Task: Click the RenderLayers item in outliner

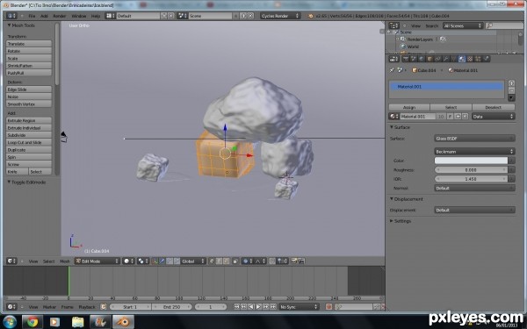Action: click(x=420, y=39)
